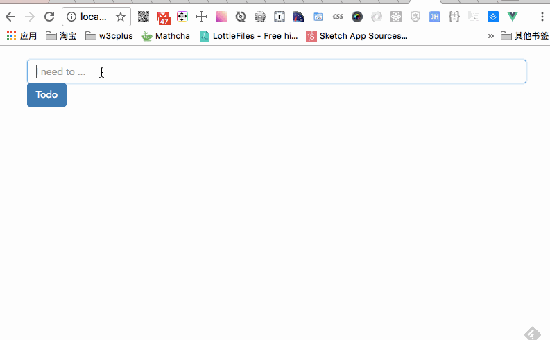
Task: Click the blue Todo button
Action: pos(46,95)
